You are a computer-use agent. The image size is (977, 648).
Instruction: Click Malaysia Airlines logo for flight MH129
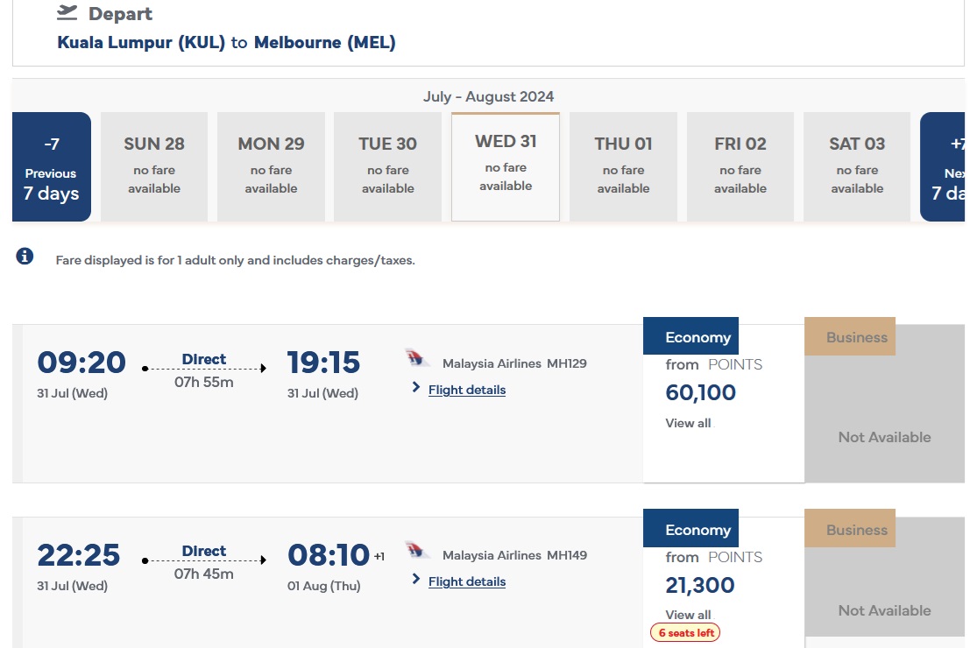pyautogui.click(x=419, y=359)
